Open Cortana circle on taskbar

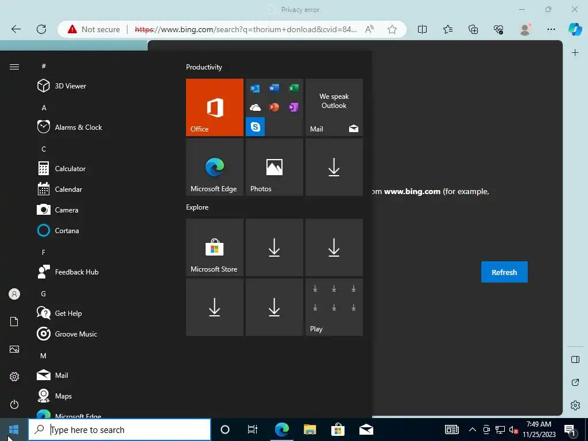[x=225, y=430]
